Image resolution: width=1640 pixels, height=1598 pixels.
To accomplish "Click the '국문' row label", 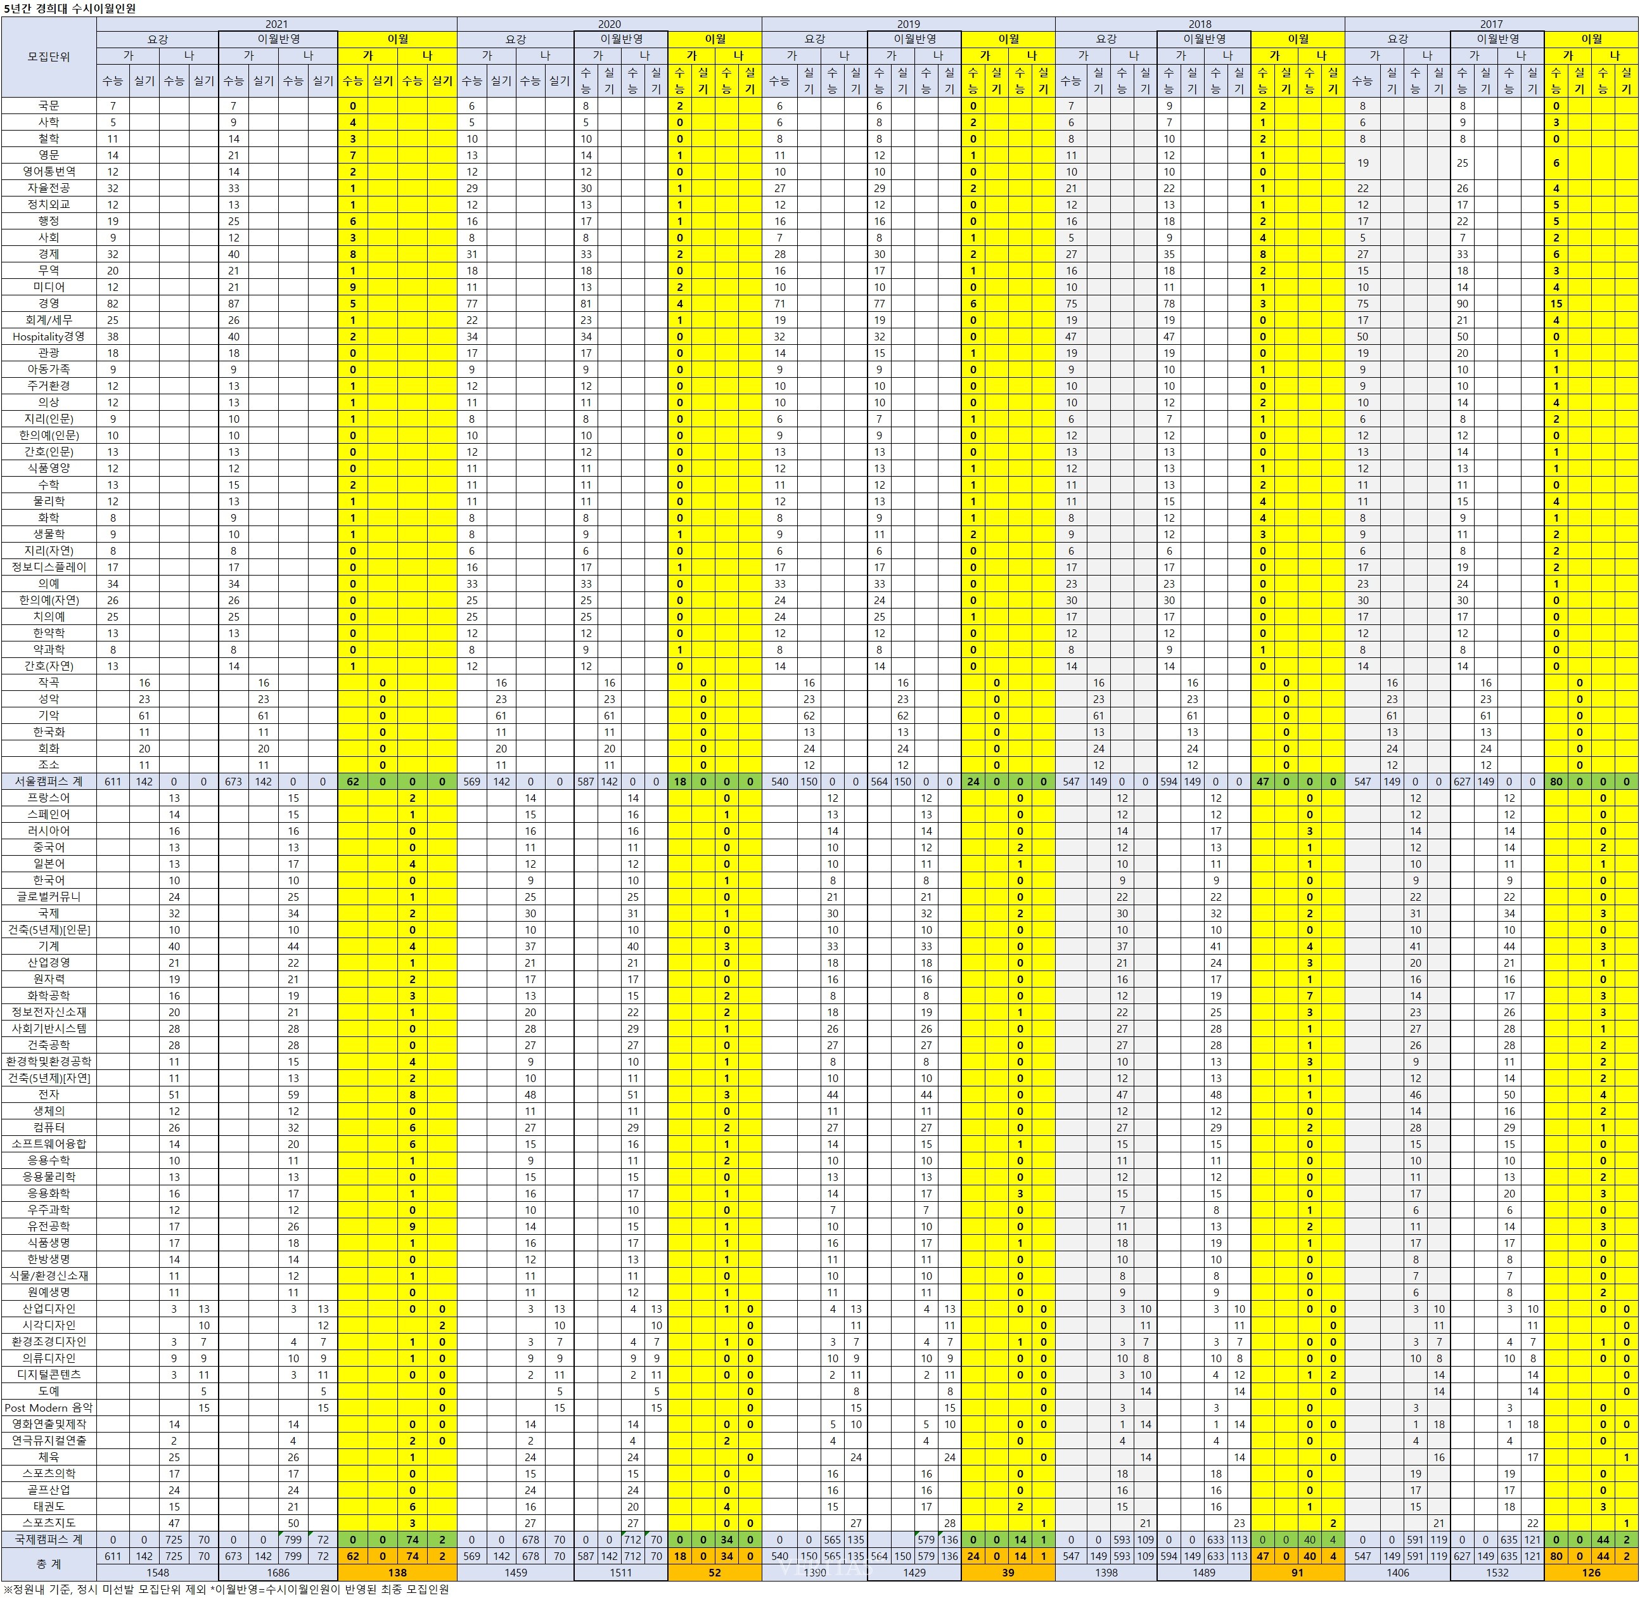I will tap(49, 106).
